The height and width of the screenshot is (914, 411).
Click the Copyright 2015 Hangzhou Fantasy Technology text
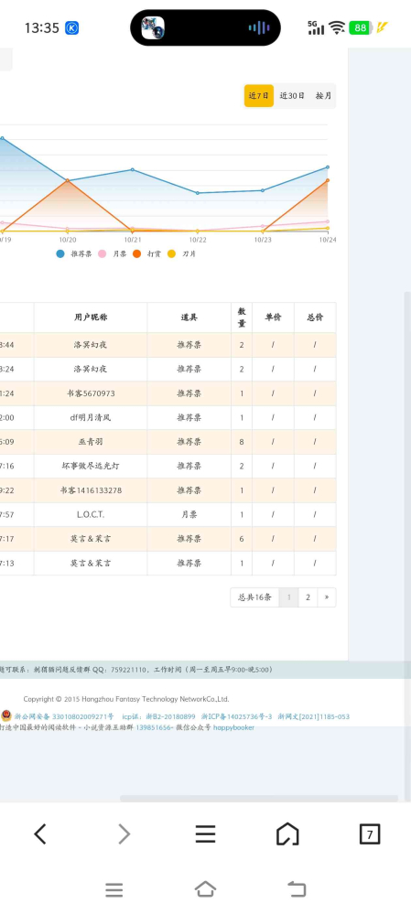point(126,699)
